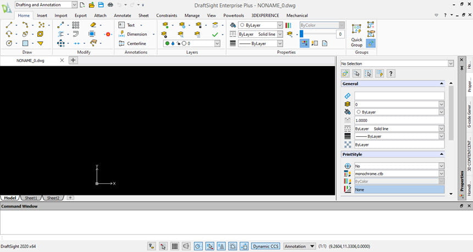Toggle Grid display in status bar
Viewport: 473px width, 252px height.
175,247
